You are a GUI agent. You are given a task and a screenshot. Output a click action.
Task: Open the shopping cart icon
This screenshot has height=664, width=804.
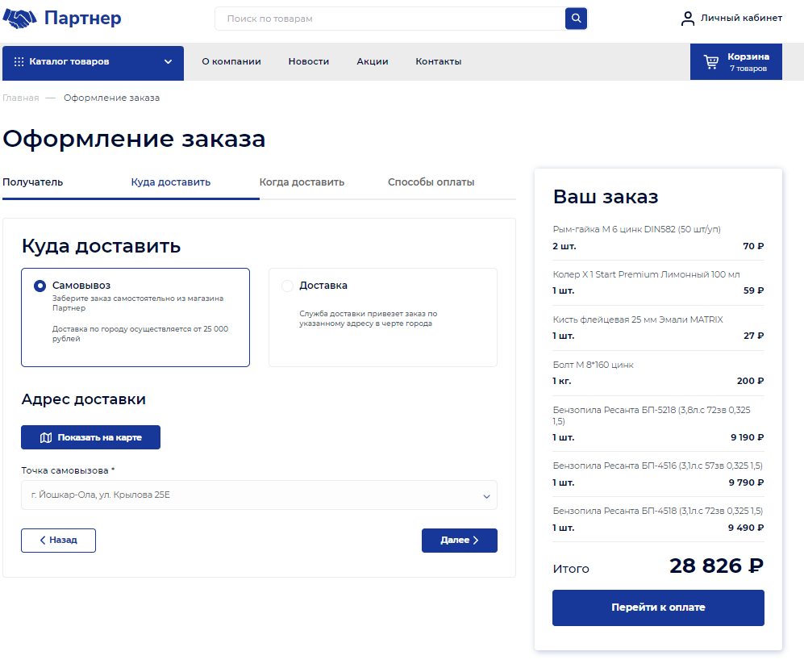710,62
